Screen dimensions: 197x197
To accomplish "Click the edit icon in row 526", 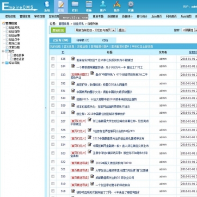I will click(89, 130).
